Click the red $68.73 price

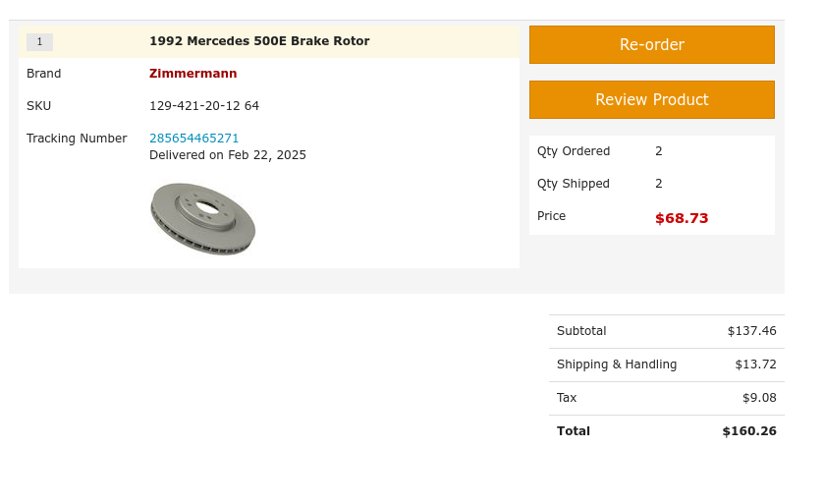(x=682, y=218)
